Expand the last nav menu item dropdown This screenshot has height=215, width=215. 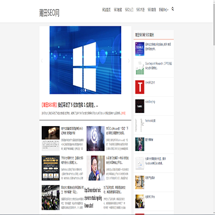pos(164,10)
